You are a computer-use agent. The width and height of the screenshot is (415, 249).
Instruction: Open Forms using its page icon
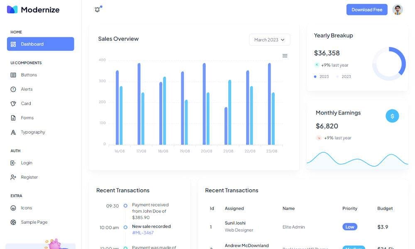coord(13,117)
